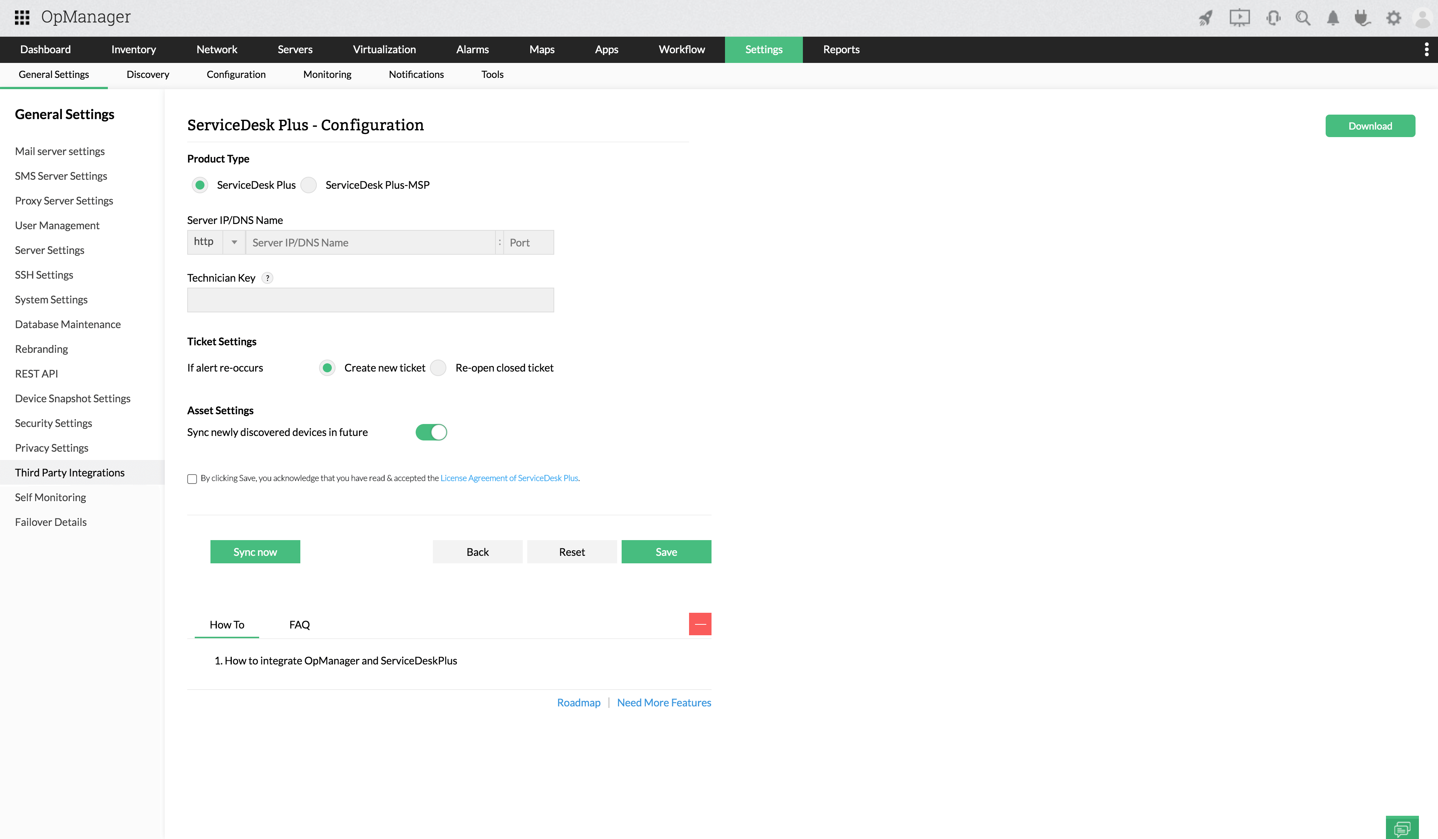Collapse the How To help panel
1438x839 pixels.
(700, 624)
